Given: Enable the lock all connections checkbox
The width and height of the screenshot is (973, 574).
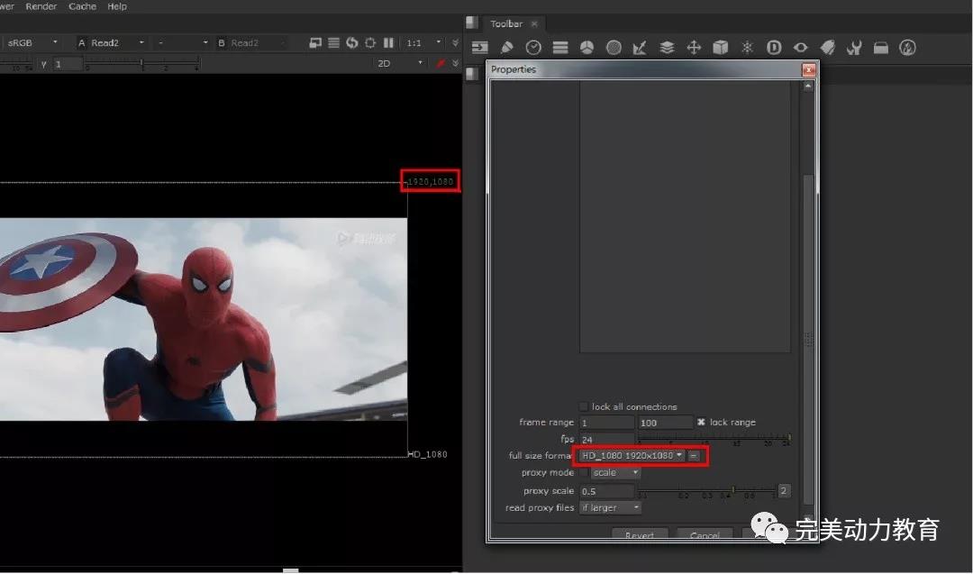Looking at the screenshot, I should tap(584, 406).
